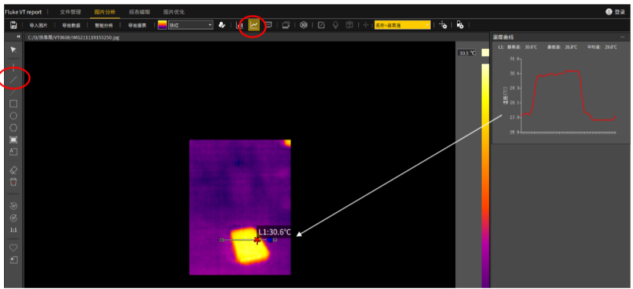
Task: Click the save disk icon
Action: 13,25
